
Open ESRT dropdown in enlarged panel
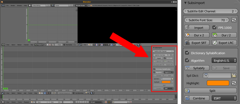tap(224, 98)
